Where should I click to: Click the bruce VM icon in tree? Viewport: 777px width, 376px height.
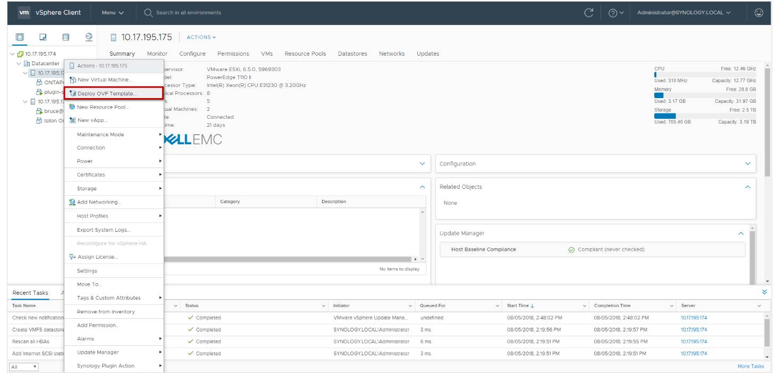click(39, 111)
